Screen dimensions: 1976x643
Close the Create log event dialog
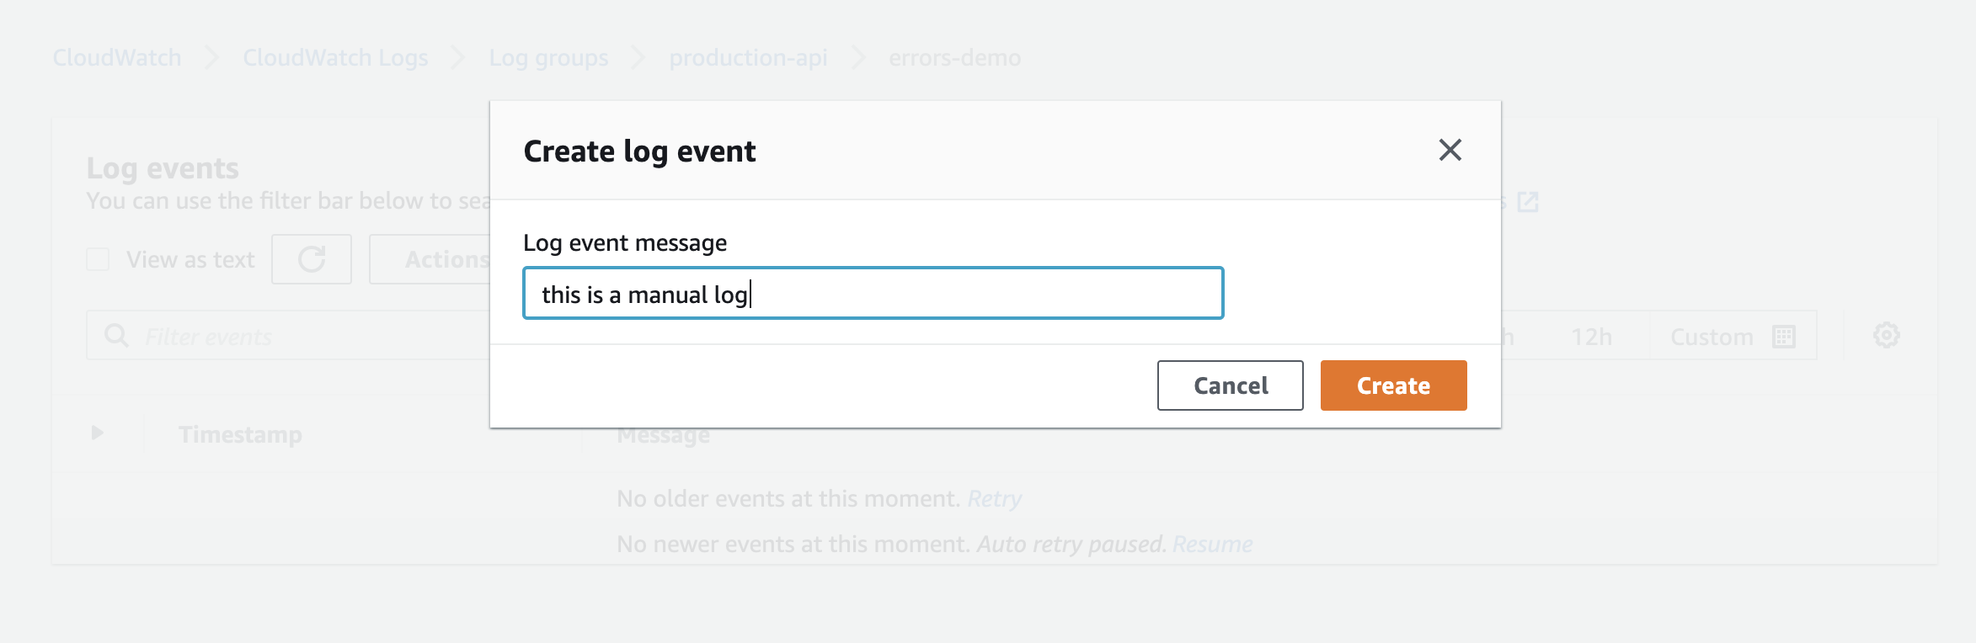coord(1450,151)
